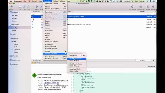
Task: Click the Remotes cloud icon
Action: [11, 38]
